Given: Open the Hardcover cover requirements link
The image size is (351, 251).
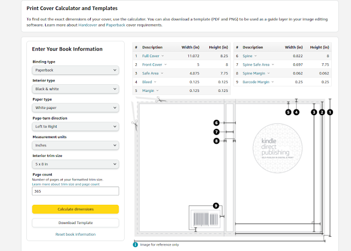Looking at the screenshot, I should (88, 25).
